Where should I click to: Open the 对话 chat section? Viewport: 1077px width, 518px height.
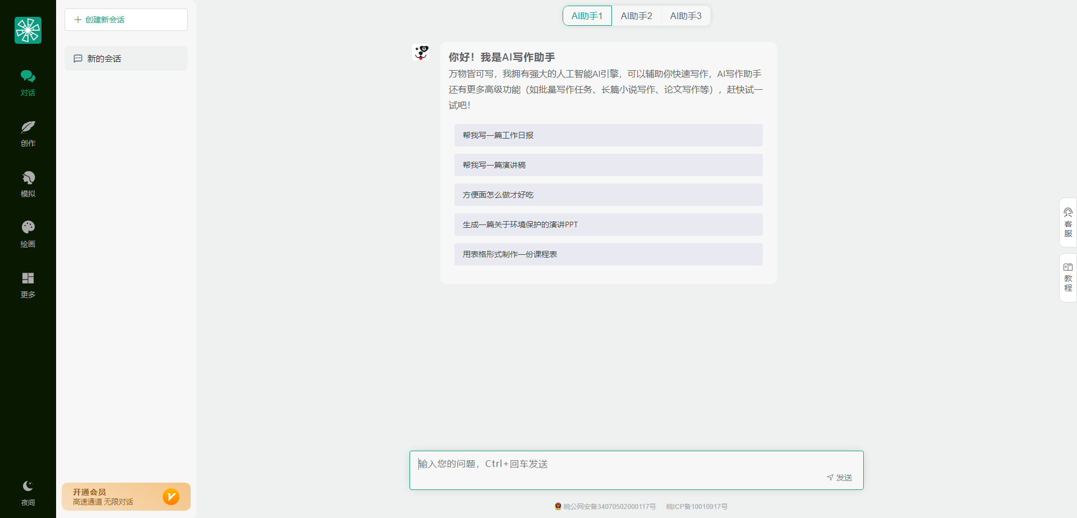click(x=28, y=82)
